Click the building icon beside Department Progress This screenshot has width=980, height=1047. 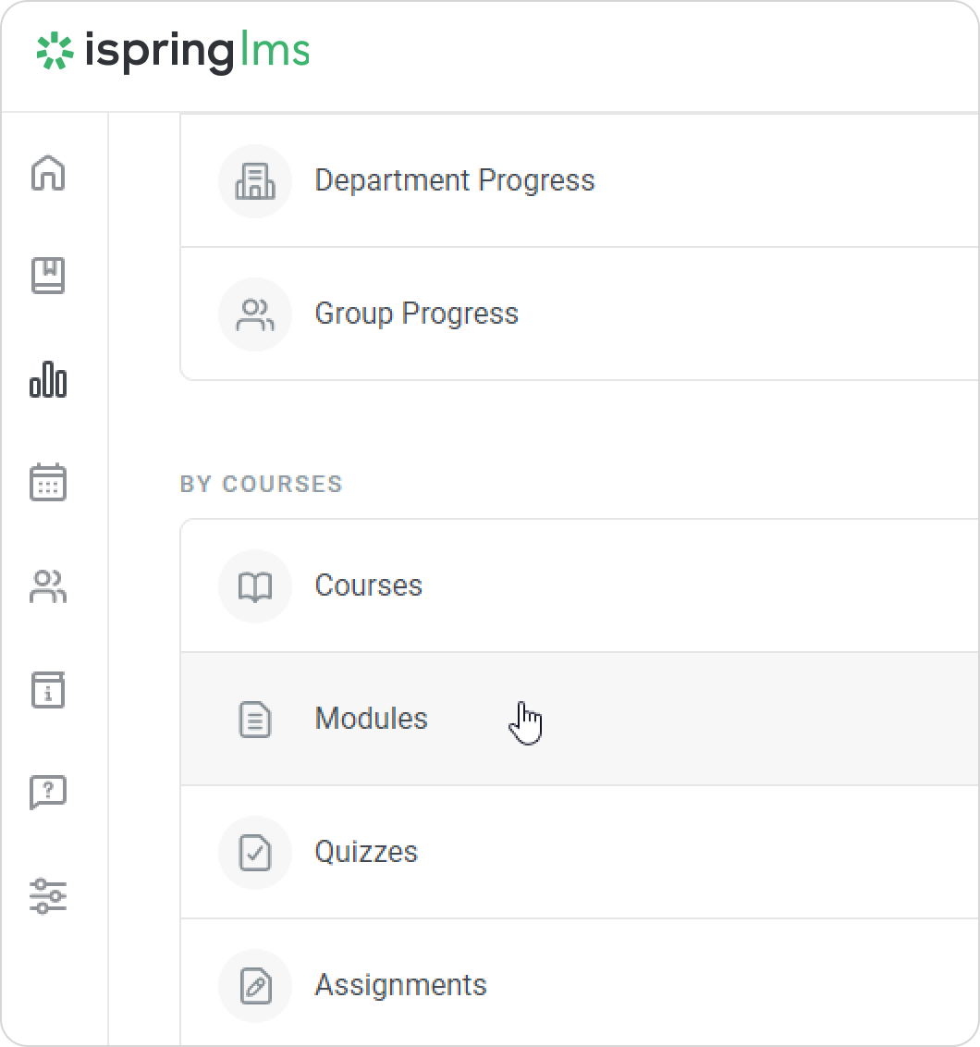(255, 181)
